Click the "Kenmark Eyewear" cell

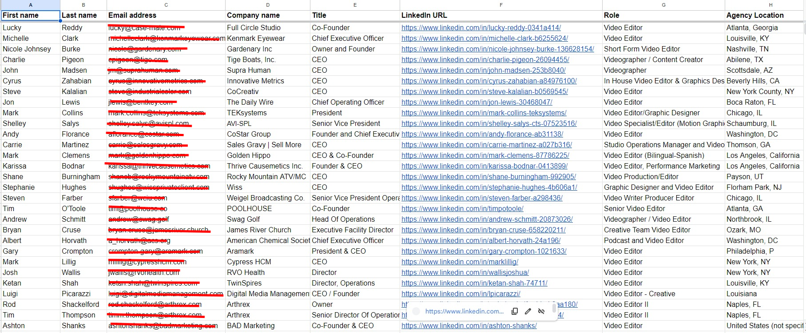point(268,38)
